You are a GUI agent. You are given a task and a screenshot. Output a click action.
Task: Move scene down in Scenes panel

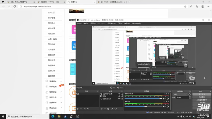pos(88,109)
